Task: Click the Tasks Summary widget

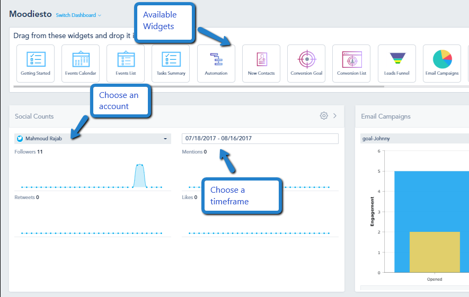Action: click(x=171, y=64)
